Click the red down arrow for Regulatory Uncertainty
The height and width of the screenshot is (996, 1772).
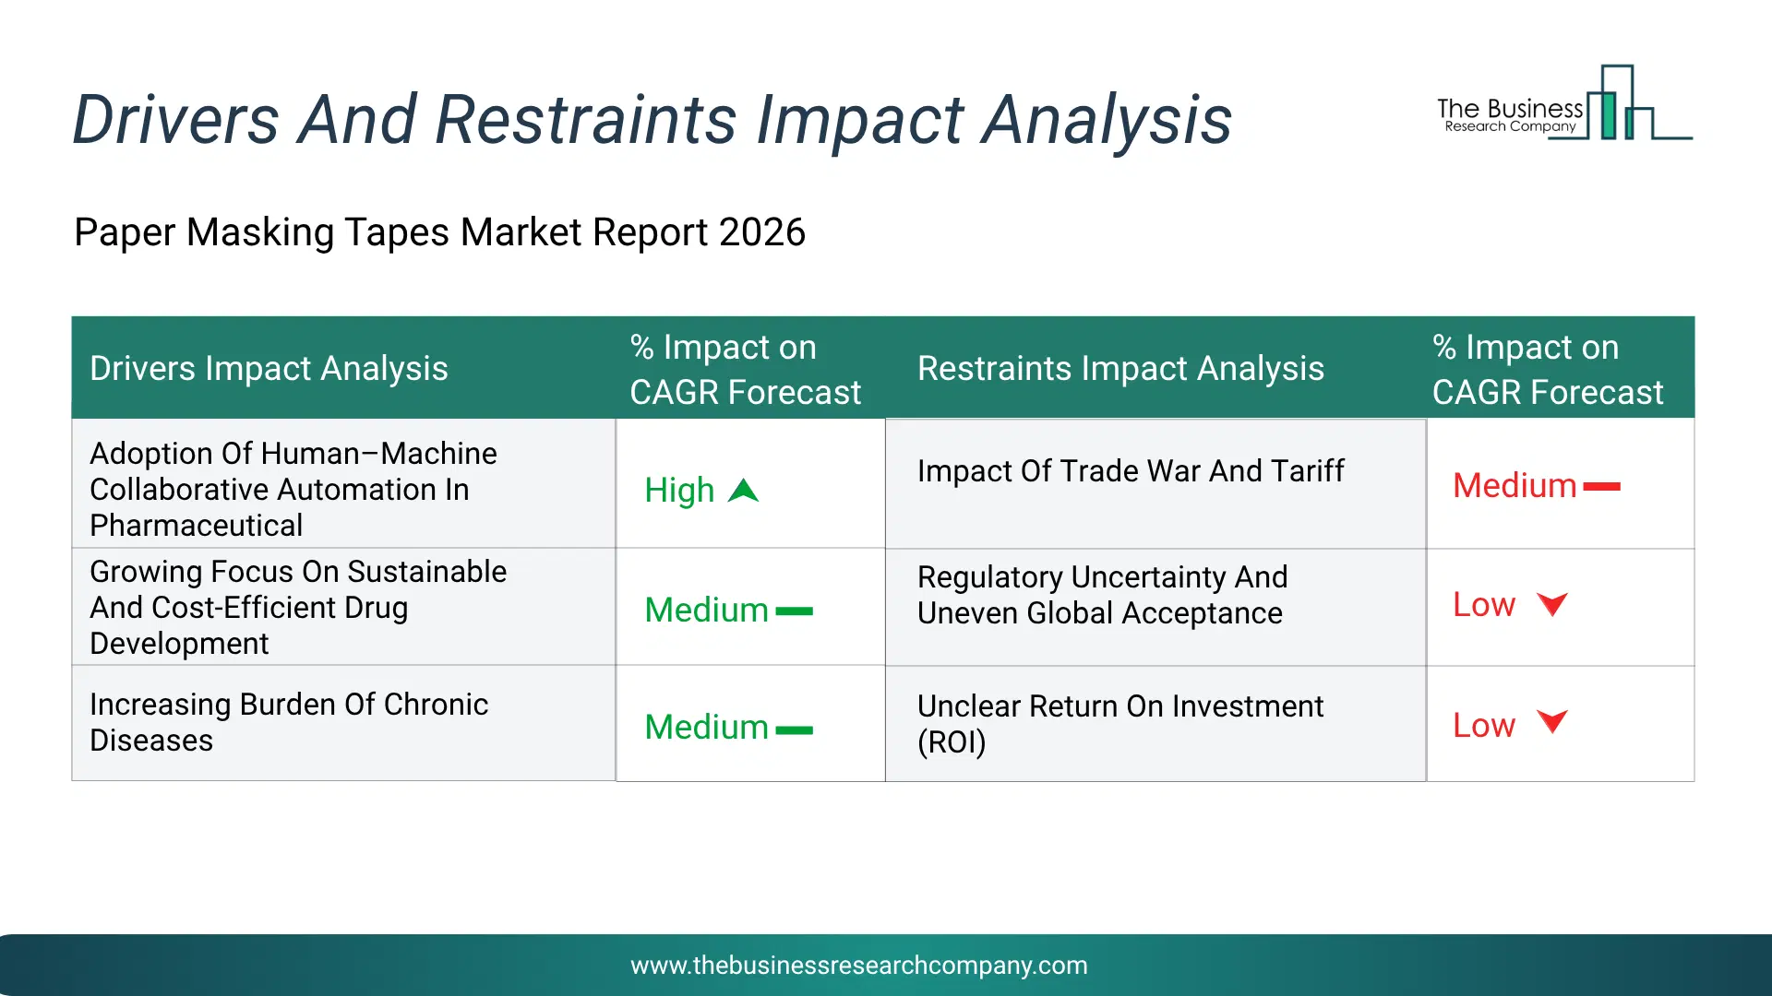click(1552, 604)
